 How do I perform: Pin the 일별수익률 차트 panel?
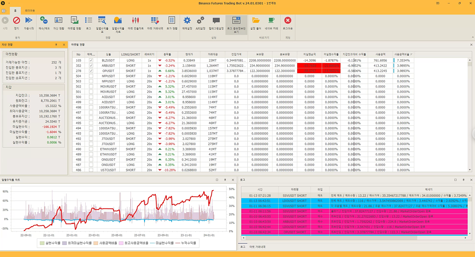pos(225,180)
